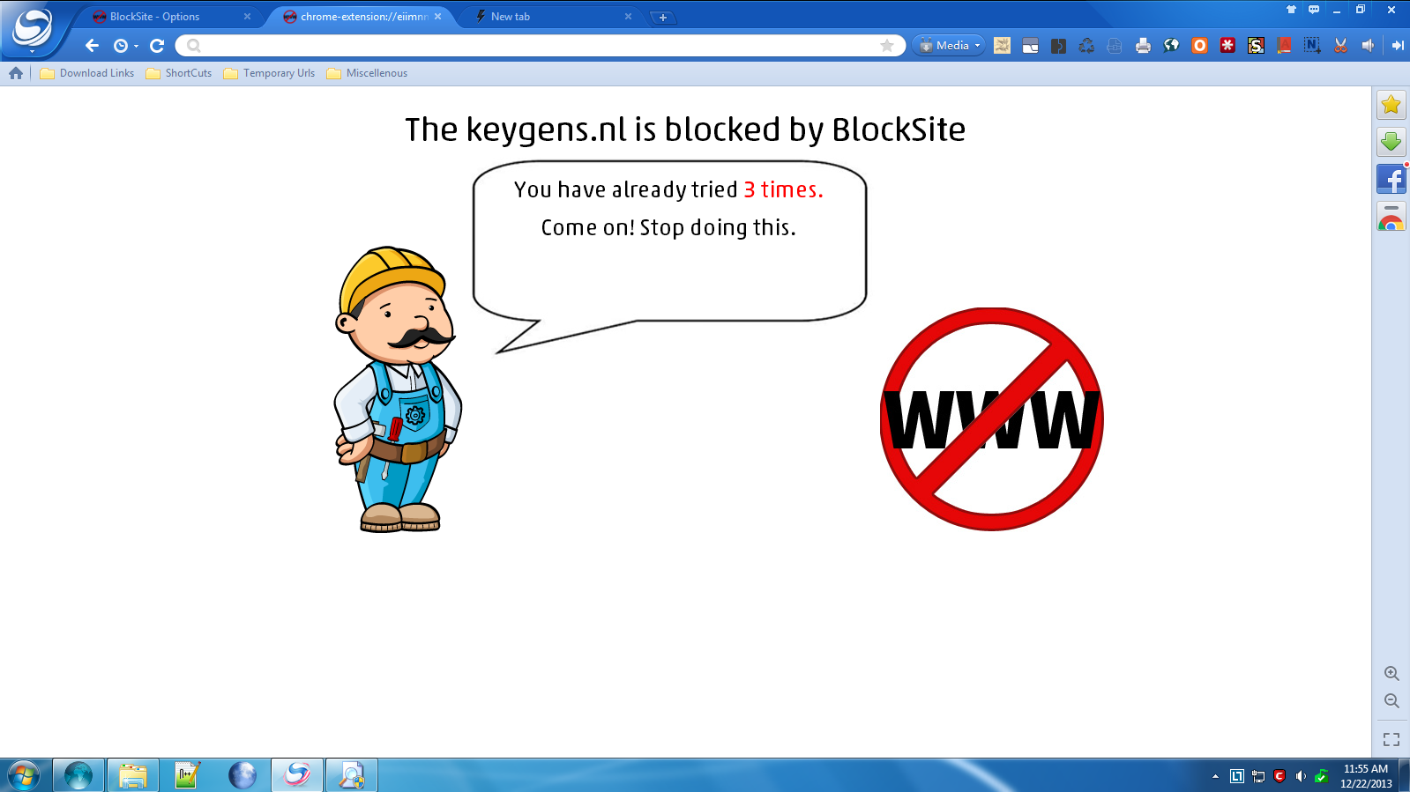The height and width of the screenshot is (792, 1410).
Task: Open the feedback speech bubble icon
Action: pos(1314,10)
